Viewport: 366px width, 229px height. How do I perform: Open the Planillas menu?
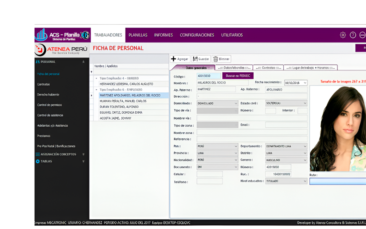tap(138, 35)
